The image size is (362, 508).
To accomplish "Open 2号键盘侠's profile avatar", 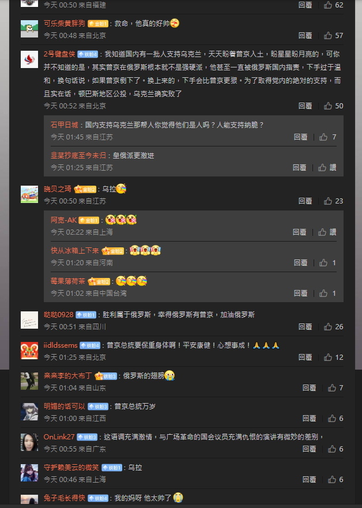I will coord(29,59).
